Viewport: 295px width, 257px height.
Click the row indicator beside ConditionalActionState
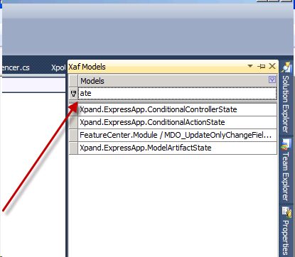click(73, 122)
